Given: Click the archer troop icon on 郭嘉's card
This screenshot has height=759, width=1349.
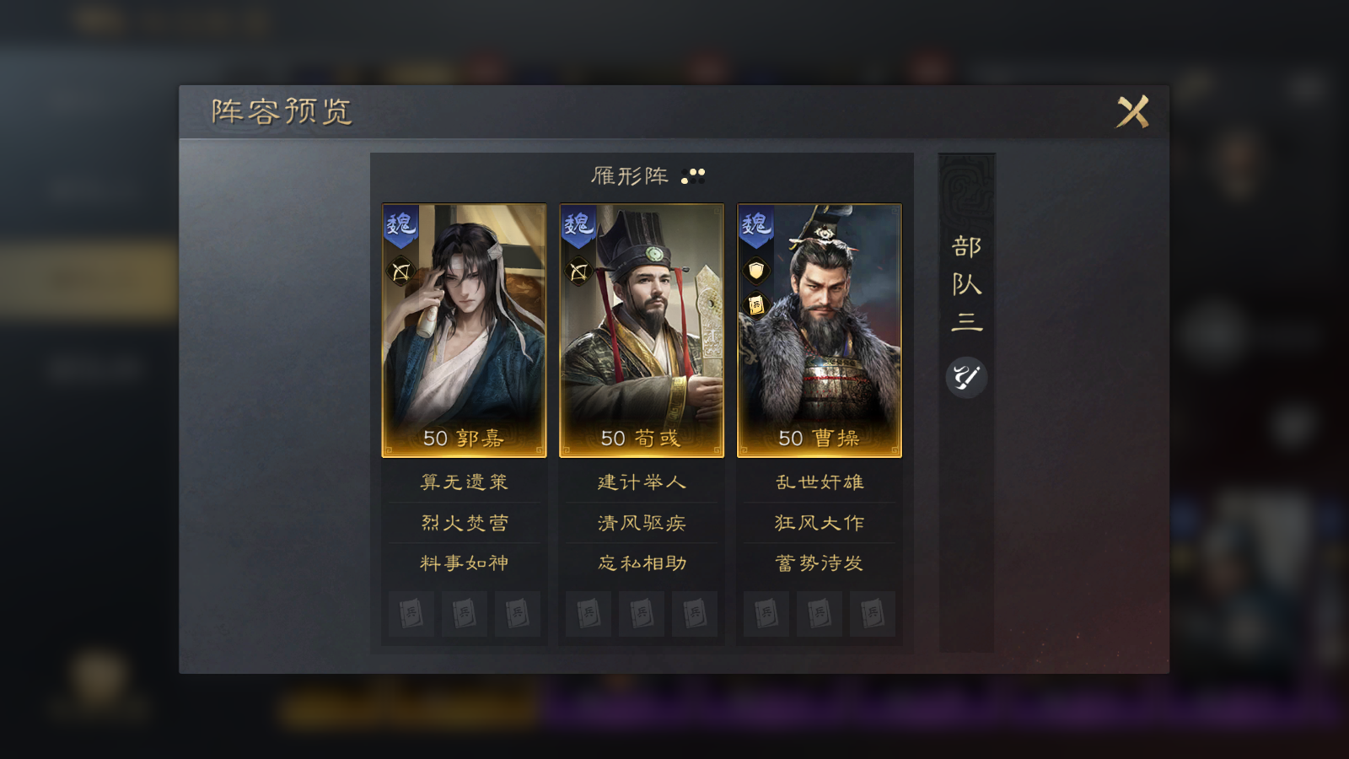Looking at the screenshot, I should tap(401, 272).
